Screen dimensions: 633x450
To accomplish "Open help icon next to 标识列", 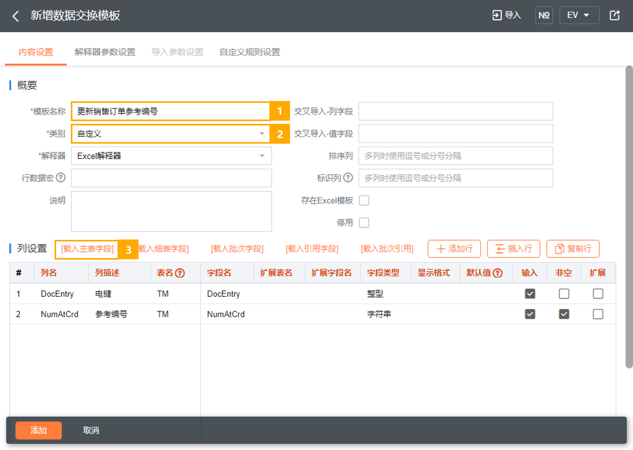I will click(x=348, y=178).
